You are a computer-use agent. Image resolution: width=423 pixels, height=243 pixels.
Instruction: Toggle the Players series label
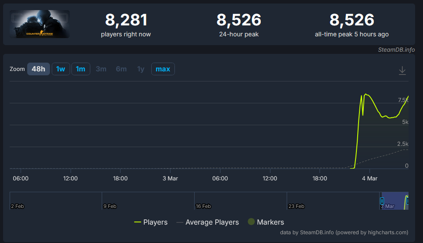(x=155, y=222)
